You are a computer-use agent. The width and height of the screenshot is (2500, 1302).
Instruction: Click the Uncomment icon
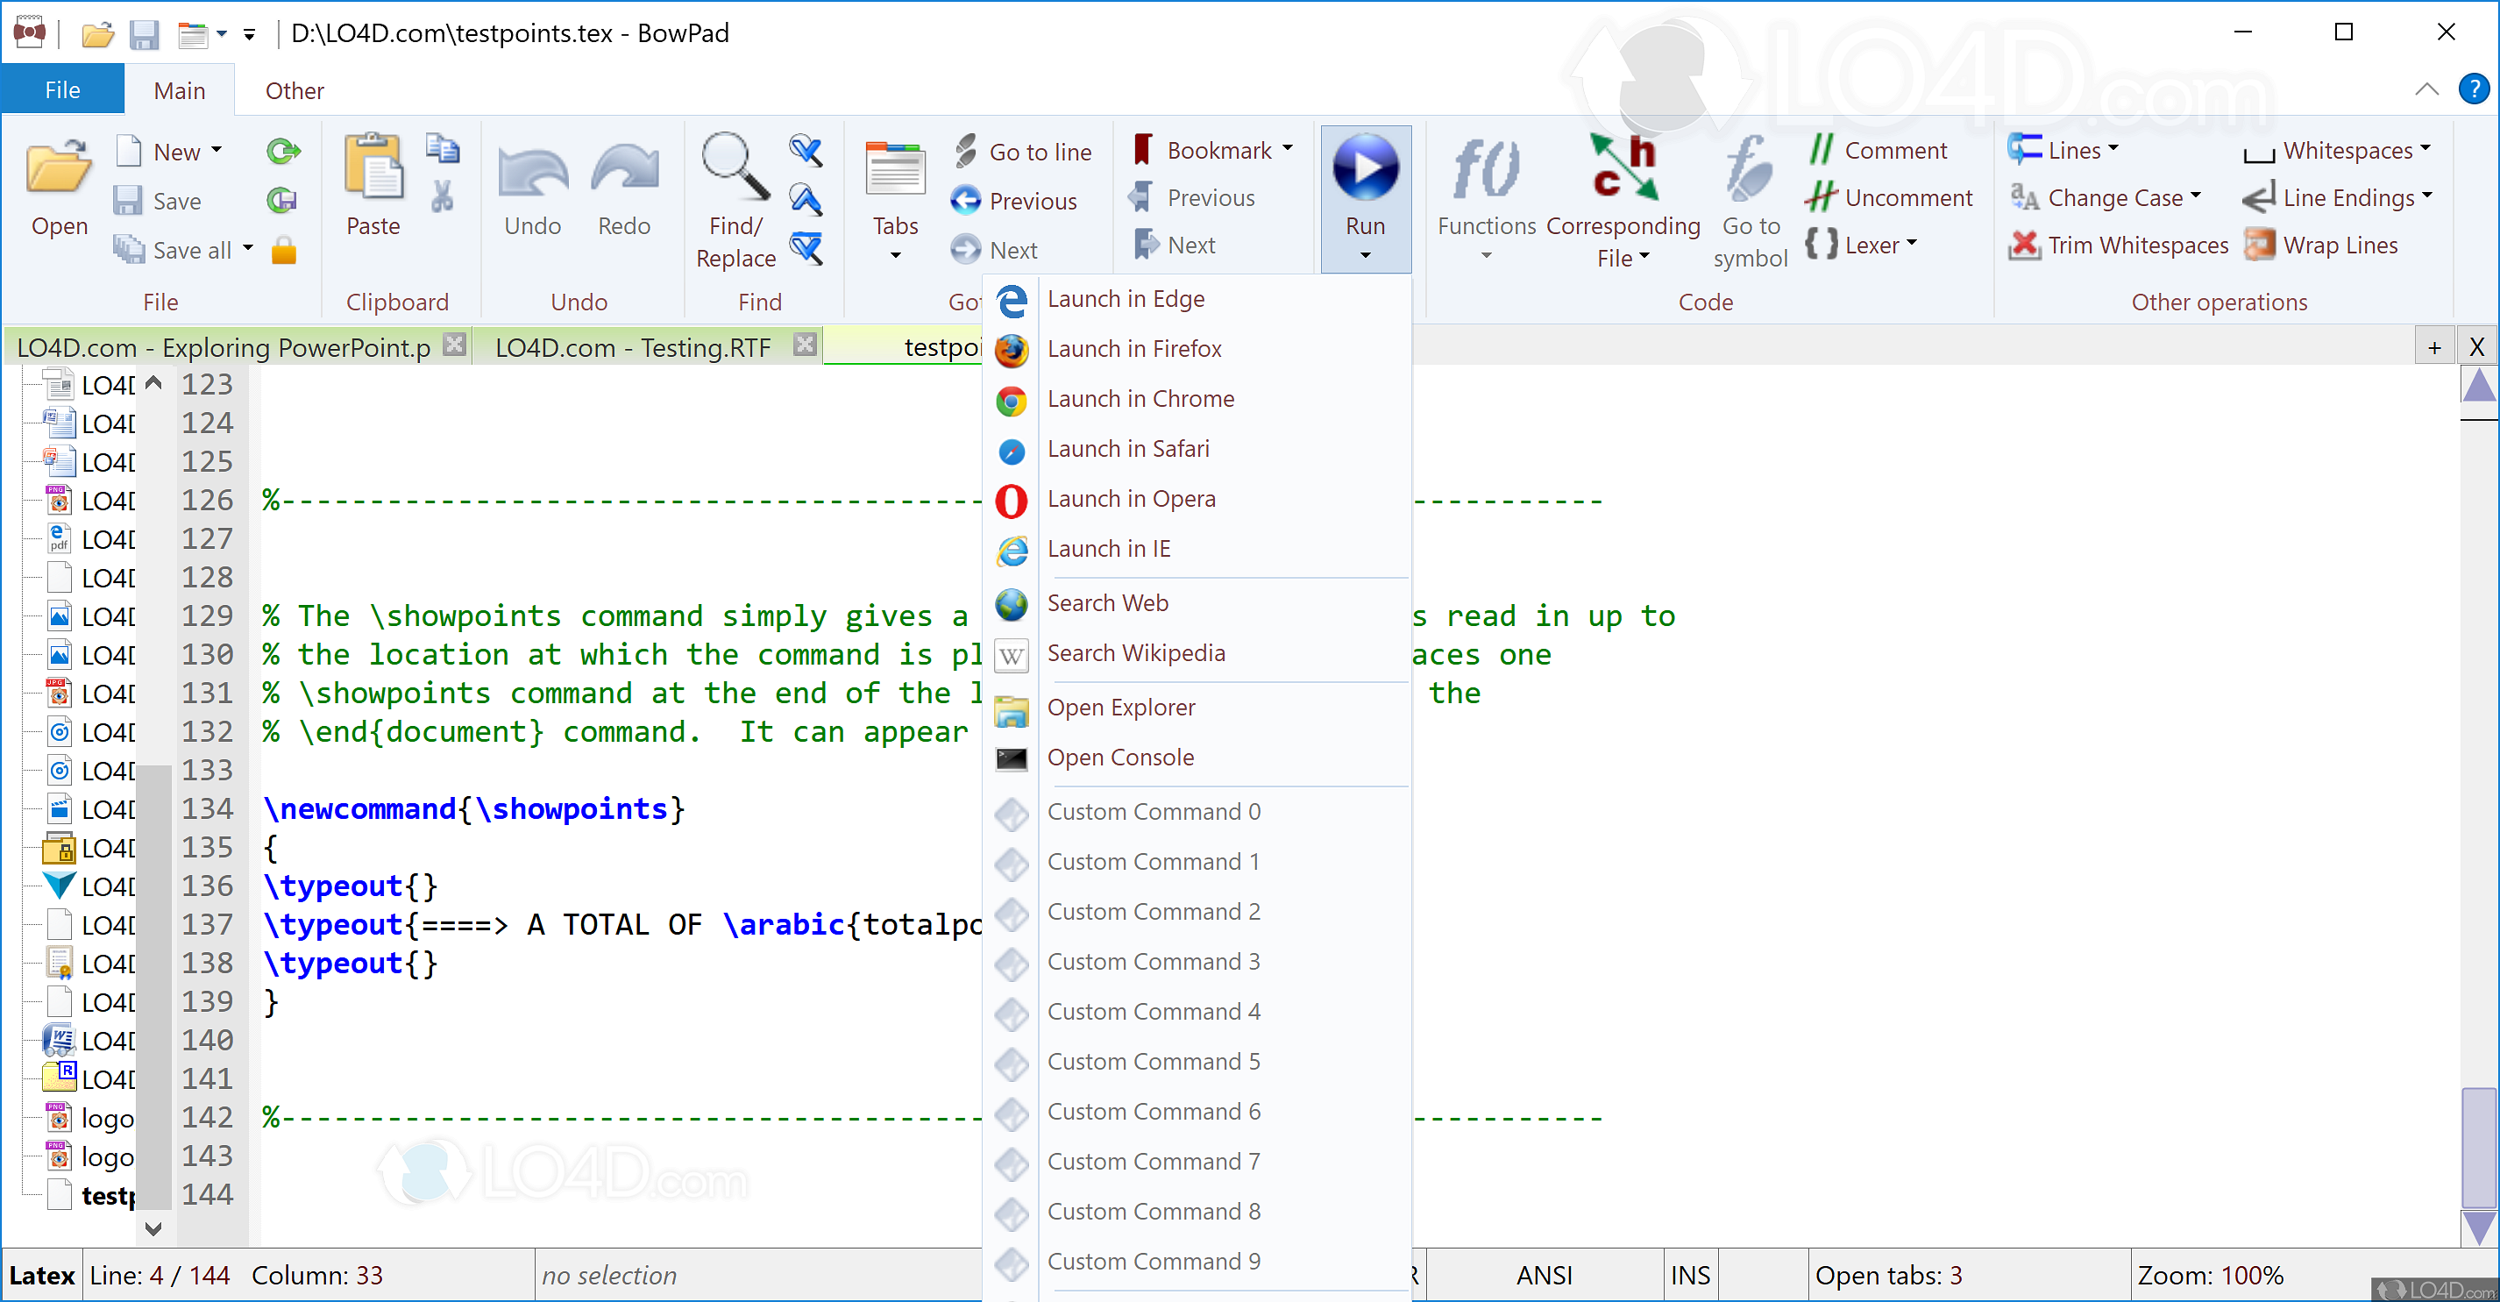1821,197
